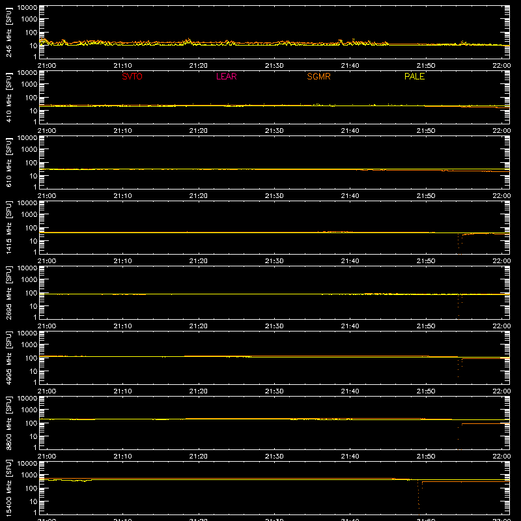Click the noisy burst near 21:40 in 245 MHz plot

(353, 42)
